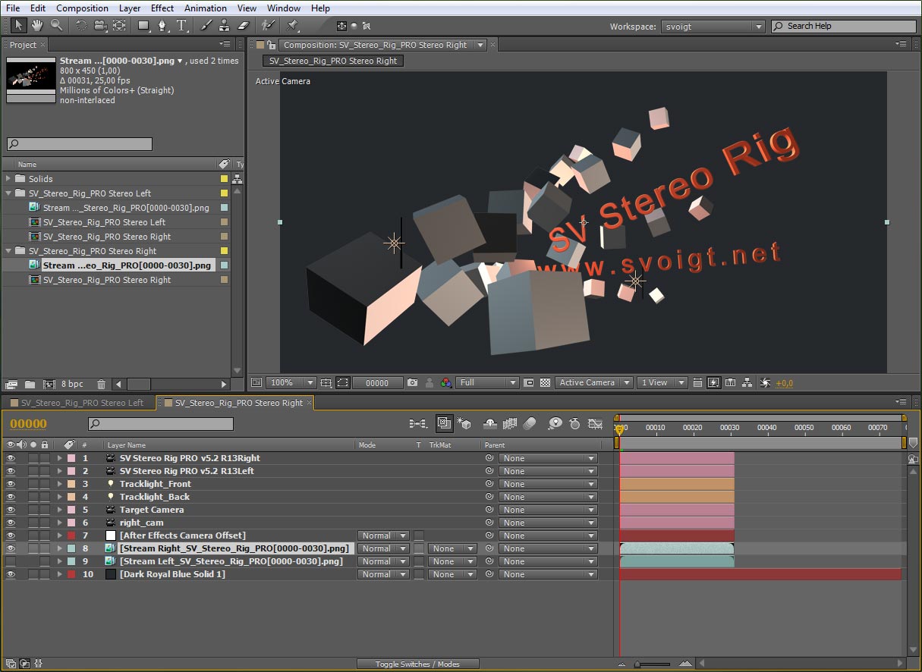Screen dimensions: 922x672
Task: Open the Composition Mini-Flowchart icon in timeline
Action: [417, 424]
